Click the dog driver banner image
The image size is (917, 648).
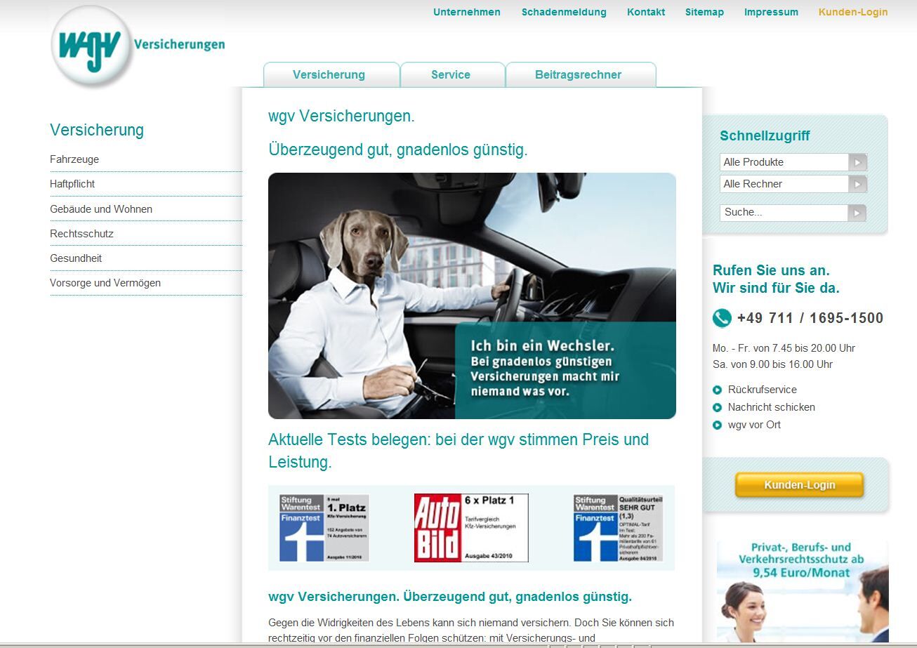click(472, 296)
